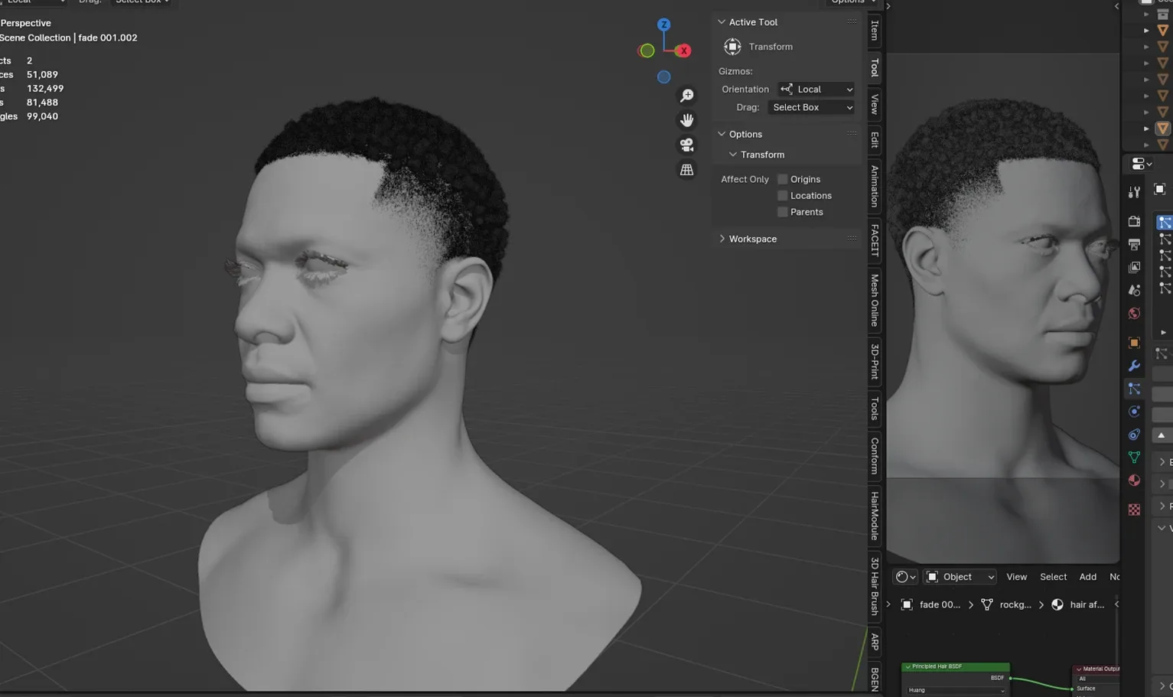Click the Transform tool icon in Active Tool
1173x697 pixels.
pyautogui.click(x=732, y=47)
